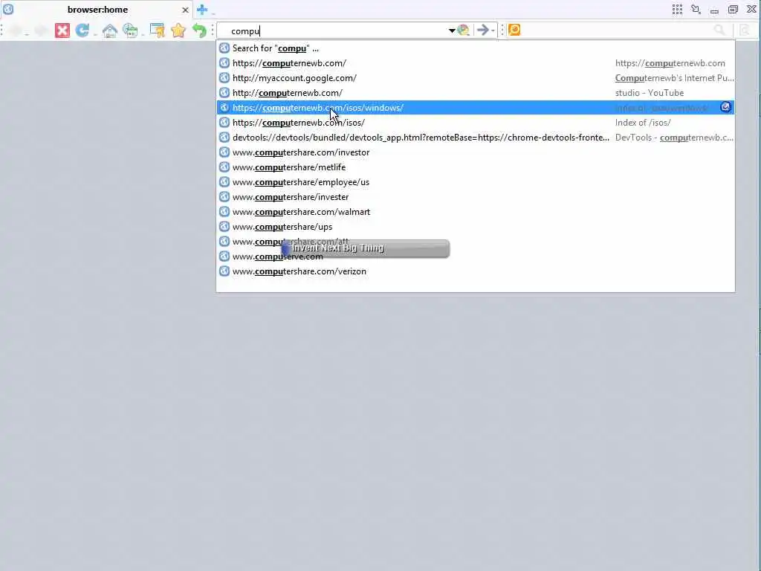Screen dimensions: 761x571
Task: Select www.computershare/metlife suggestion
Action: click(x=476, y=167)
